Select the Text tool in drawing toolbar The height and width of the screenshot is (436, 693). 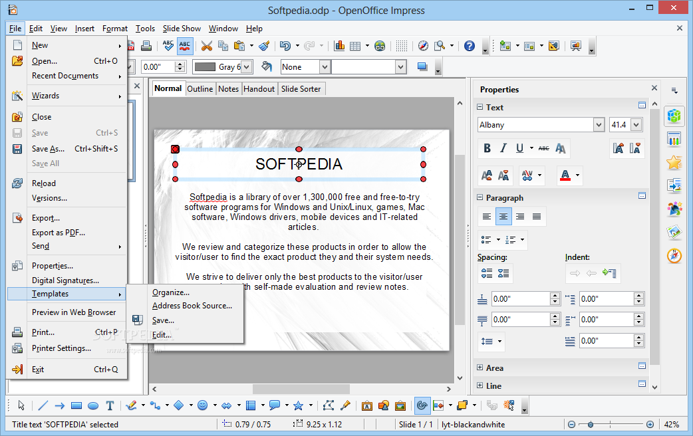click(110, 405)
